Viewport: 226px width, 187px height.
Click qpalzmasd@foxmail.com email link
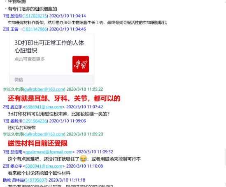tap(49, 152)
